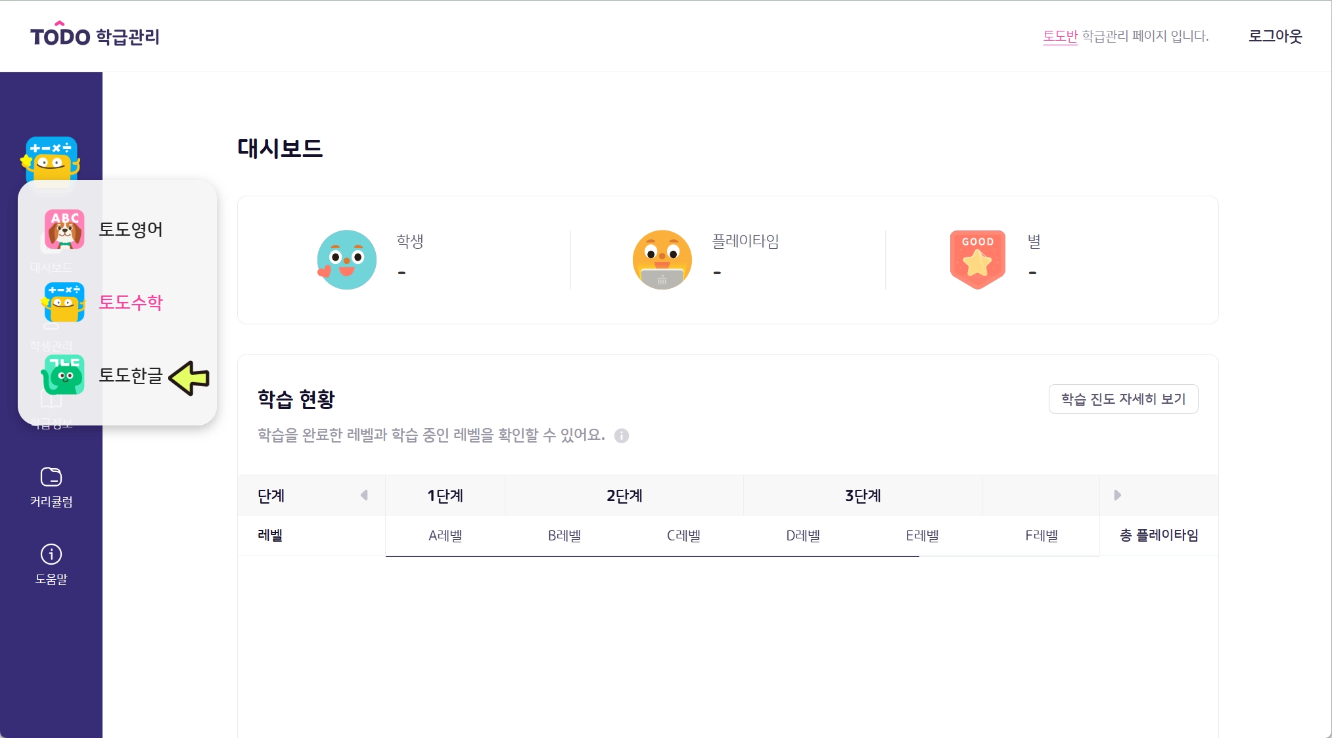Choose 토도수학 text in app menu
This screenshot has width=1332, height=738.
(130, 303)
